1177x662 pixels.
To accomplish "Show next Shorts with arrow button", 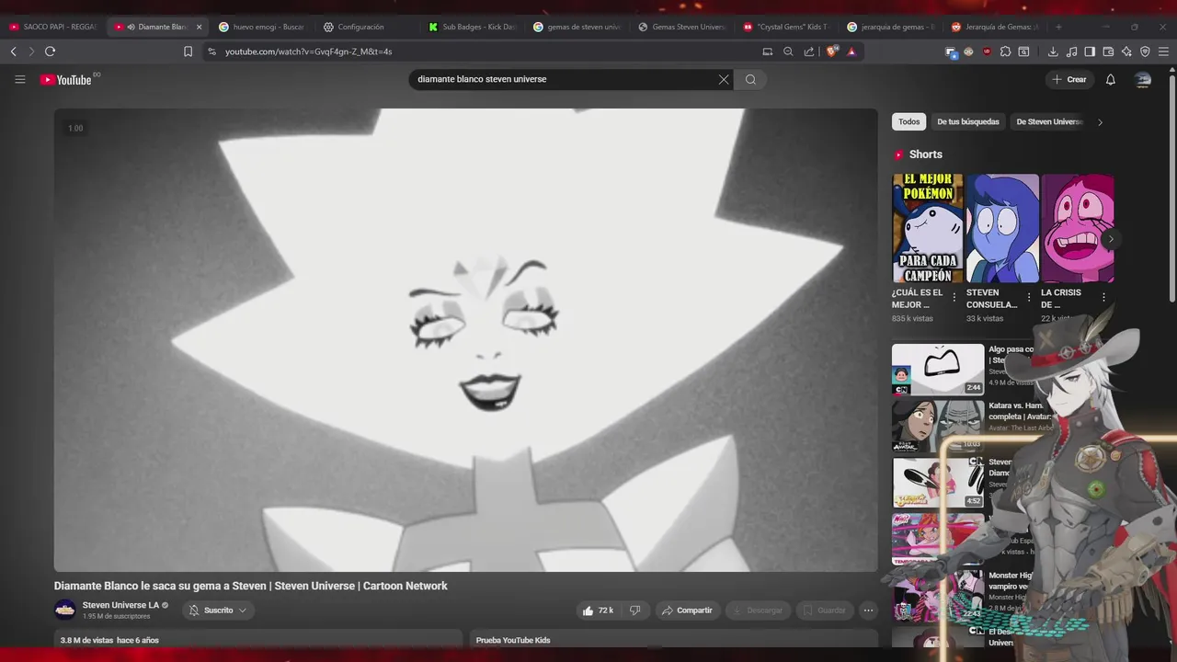I will 1110,239.
